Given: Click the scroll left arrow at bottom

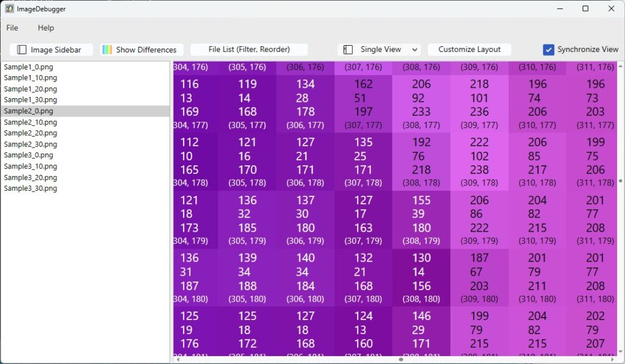Looking at the screenshot, I should coord(178,360).
